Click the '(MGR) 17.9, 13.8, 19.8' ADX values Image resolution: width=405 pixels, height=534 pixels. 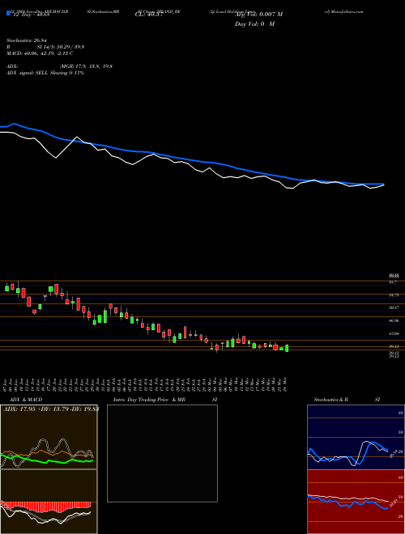(86, 66)
